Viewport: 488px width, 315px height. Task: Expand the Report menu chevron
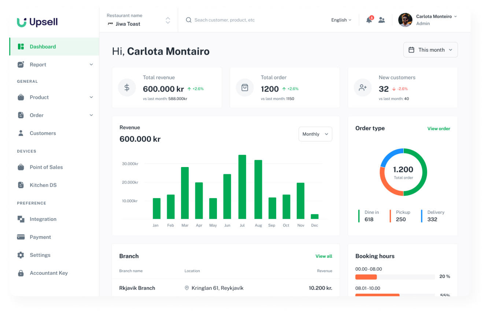[x=91, y=64]
